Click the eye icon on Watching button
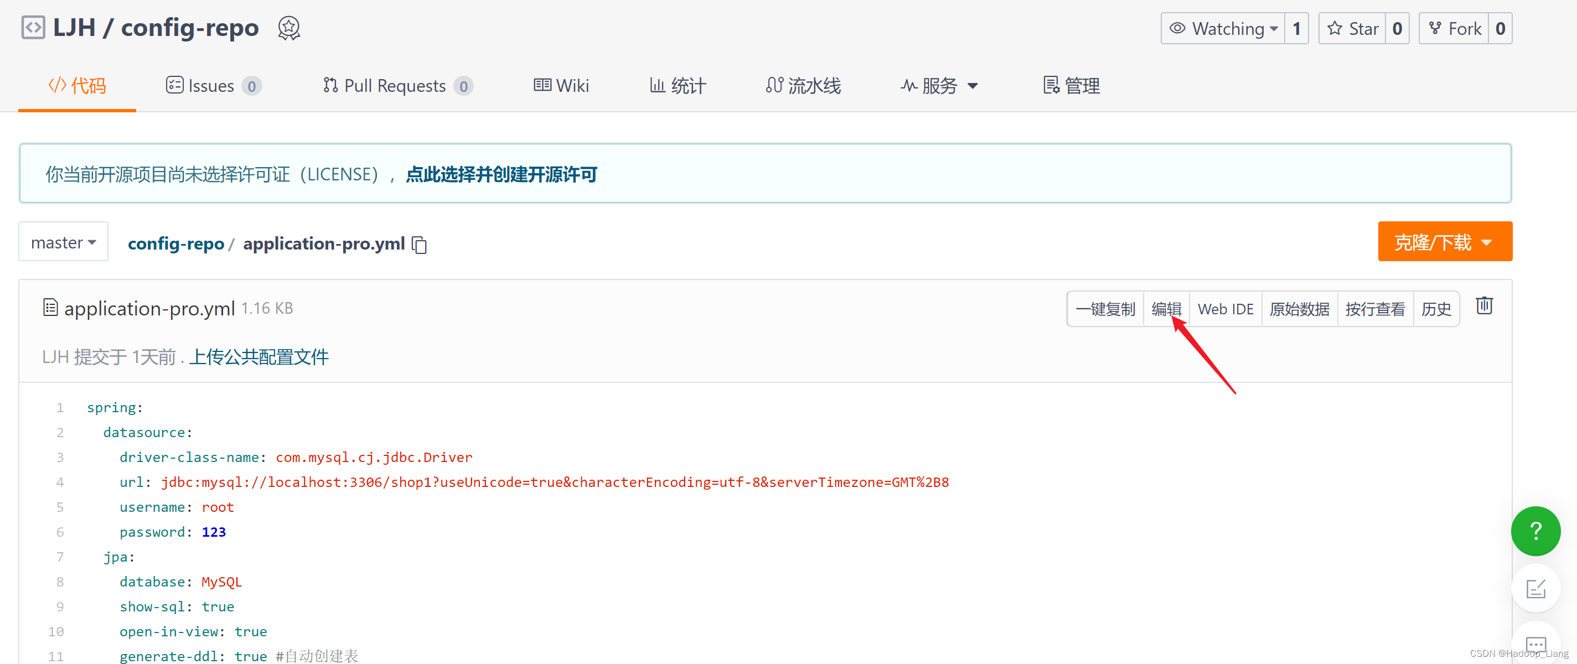 pyautogui.click(x=1177, y=28)
